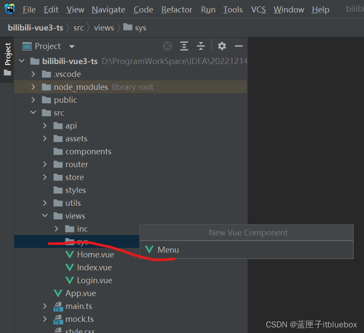Click the Vue icon beside Home.vue
Image resolution: width=364 pixels, height=333 pixels.
[70, 255]
